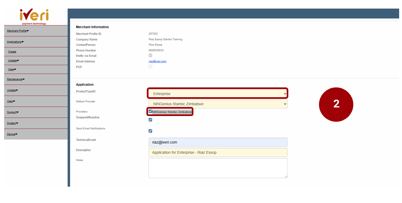Click the Application section heading
This screenshot has height=203, width=402.
(x=85, y=85)
